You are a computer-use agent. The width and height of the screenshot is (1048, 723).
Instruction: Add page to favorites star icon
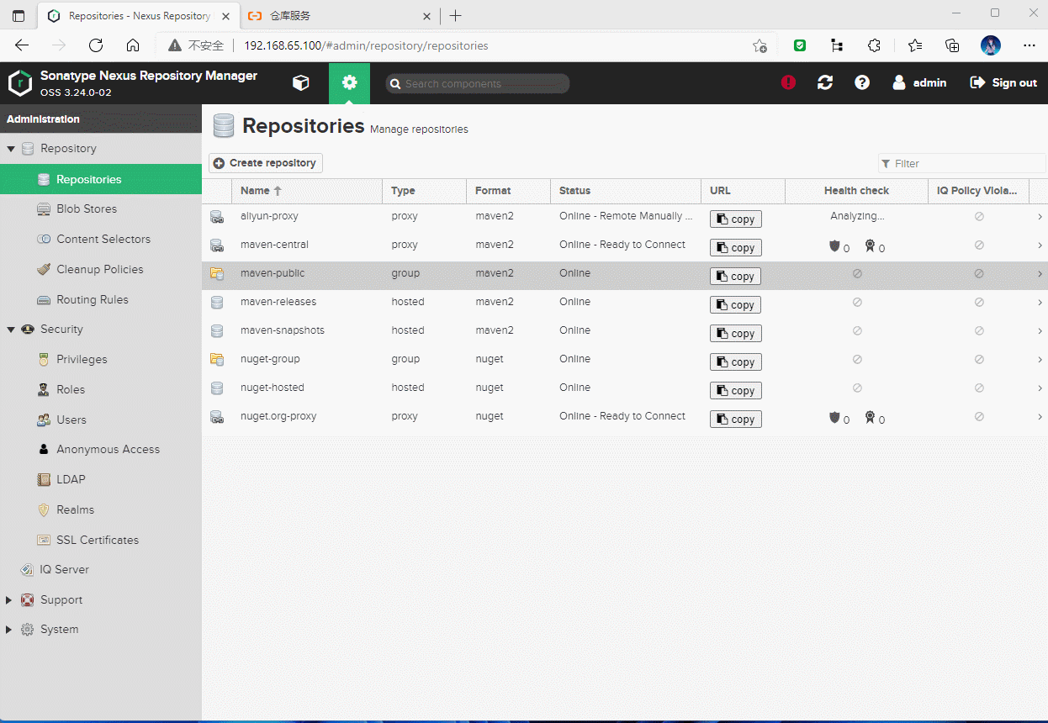coord(760,45)
